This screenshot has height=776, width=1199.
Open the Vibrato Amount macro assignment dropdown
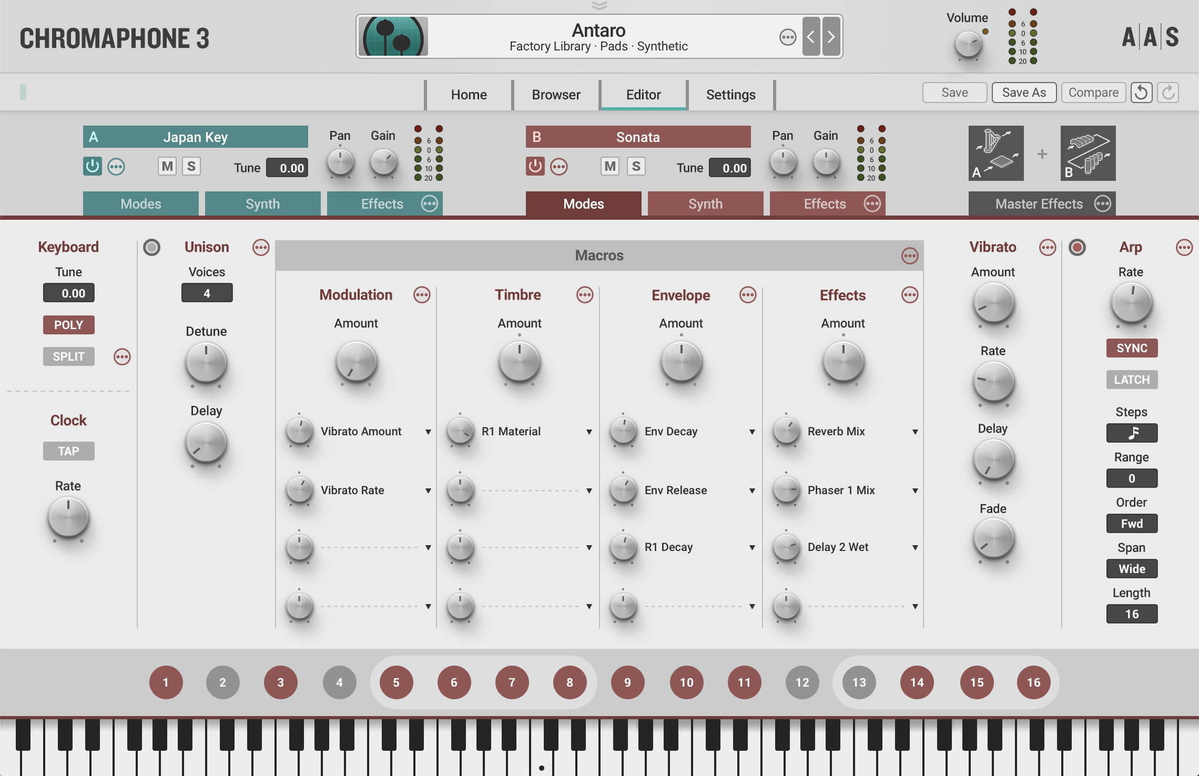[x=428, y=432]
